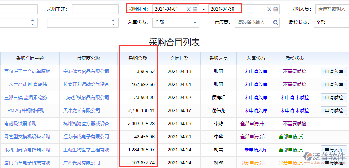Open contract 面包饼干生产订单原材 link
This screenshot has height=168, width=349.
click(30, 71)
